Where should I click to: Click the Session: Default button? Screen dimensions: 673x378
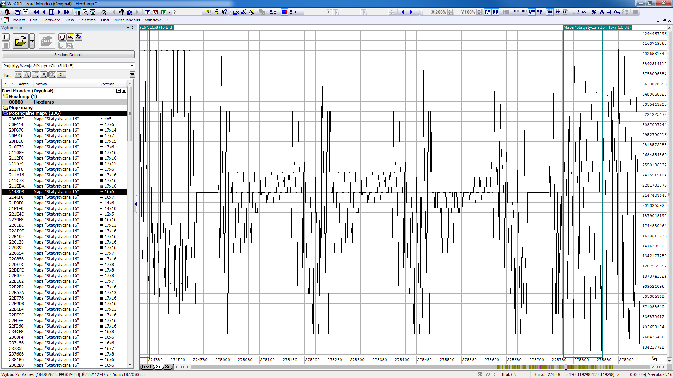point(68,55)
